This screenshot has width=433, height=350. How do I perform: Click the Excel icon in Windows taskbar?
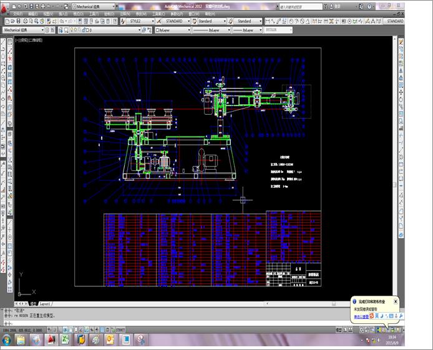point(66,339)
